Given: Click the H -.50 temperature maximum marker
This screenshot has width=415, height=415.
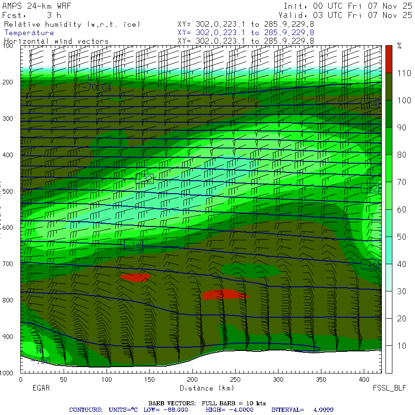Looking at the screenshot, I should pos(40,356).
